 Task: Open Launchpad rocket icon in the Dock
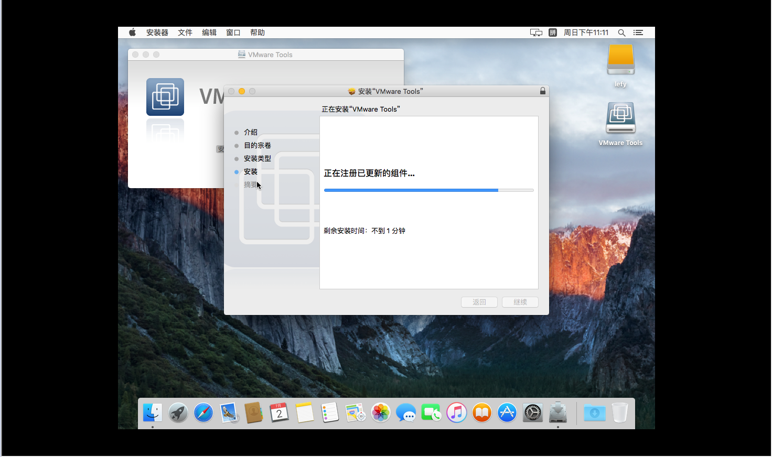pos(178,413)
